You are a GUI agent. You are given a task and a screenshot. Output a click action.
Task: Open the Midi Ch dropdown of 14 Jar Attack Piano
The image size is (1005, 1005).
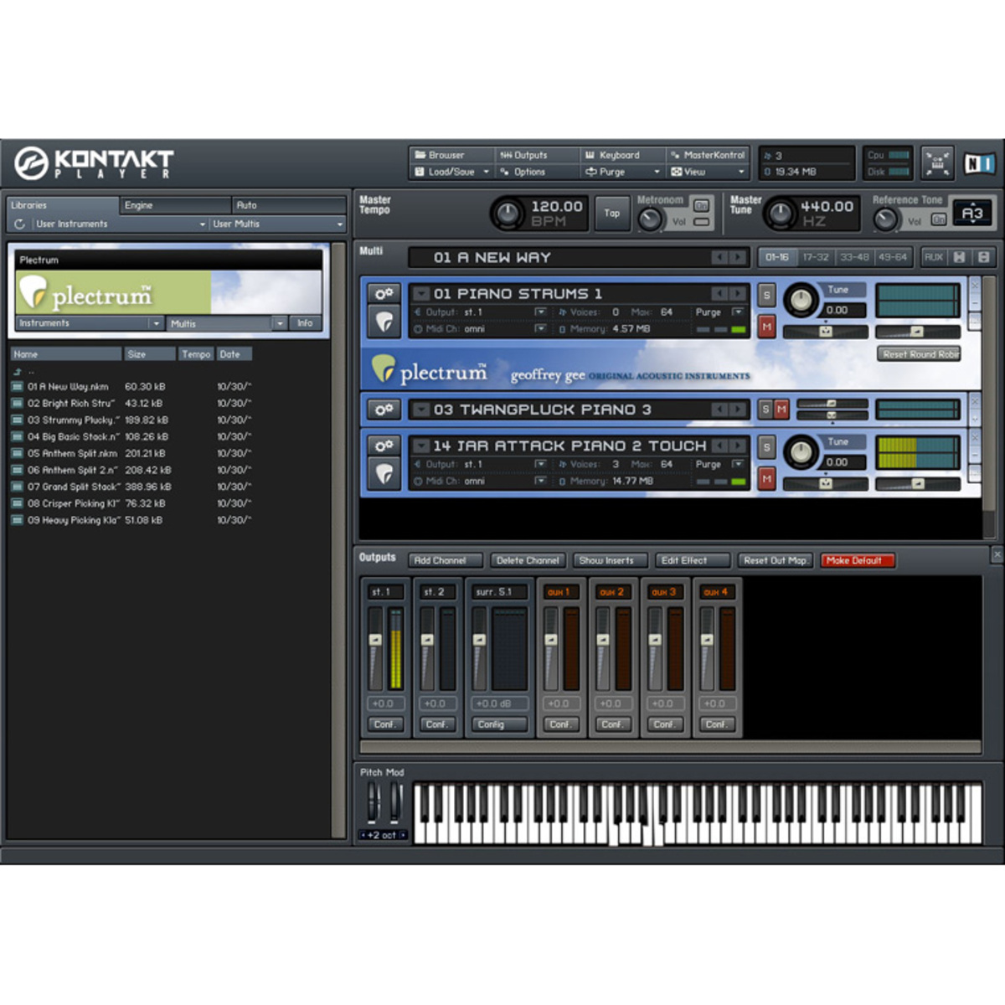(540, 482)
